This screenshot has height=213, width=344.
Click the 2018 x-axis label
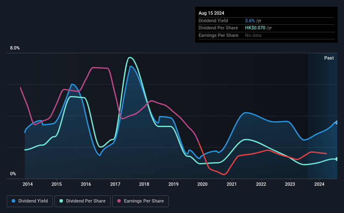tap(144, 184)
